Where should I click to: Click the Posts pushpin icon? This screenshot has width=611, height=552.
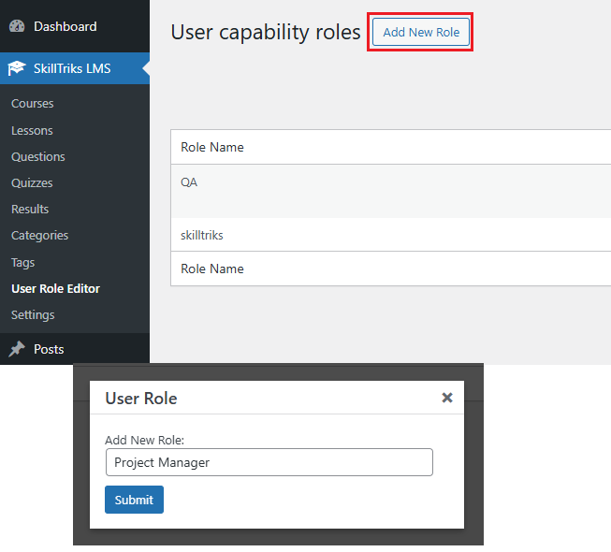(x=17, y=349)
